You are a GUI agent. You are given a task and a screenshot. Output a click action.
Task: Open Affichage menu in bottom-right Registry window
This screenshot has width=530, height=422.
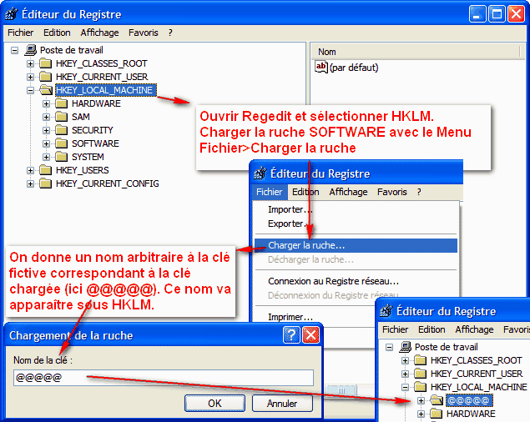click(x=474, y=329)
